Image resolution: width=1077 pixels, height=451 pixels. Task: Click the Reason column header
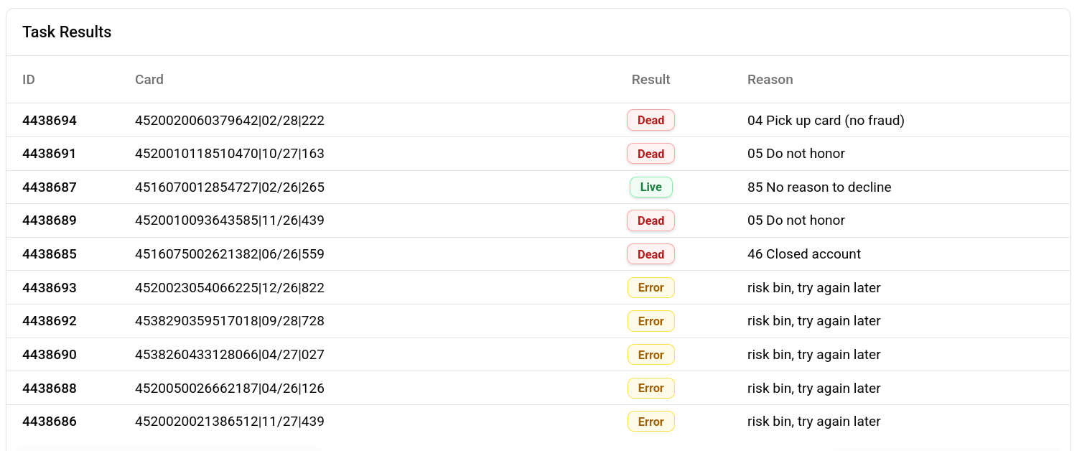coord(770,79)
